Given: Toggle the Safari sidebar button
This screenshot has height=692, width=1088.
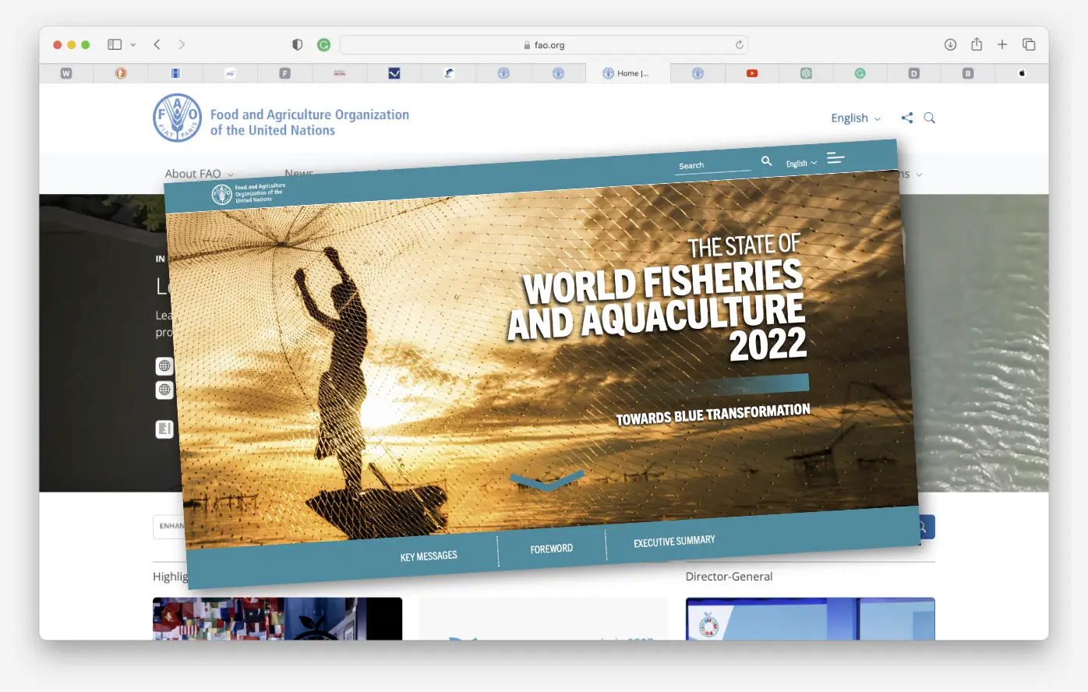Looking at the screenshot, I should (115, 44).
